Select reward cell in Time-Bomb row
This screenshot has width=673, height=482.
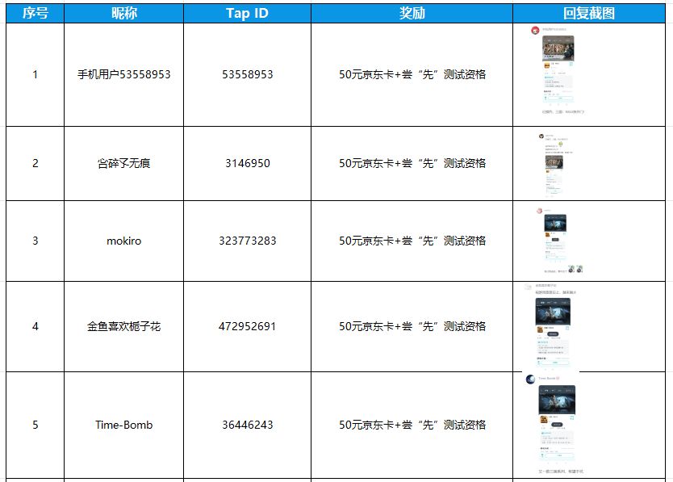pos(412,425)
